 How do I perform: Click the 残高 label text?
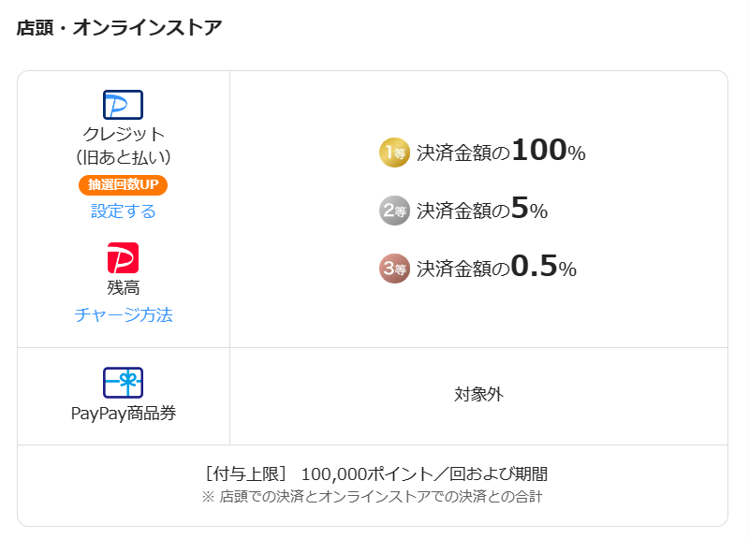123,288
